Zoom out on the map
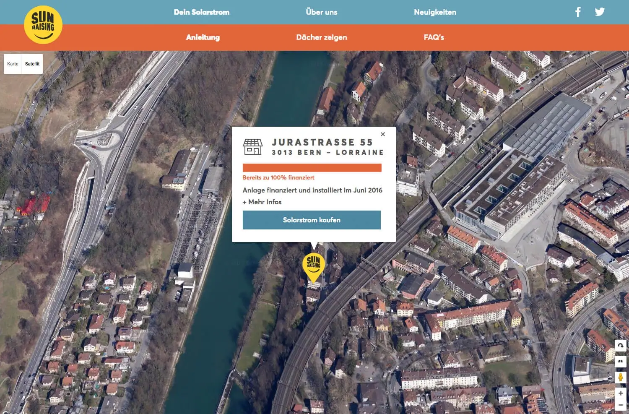 [x=621, y=405]
